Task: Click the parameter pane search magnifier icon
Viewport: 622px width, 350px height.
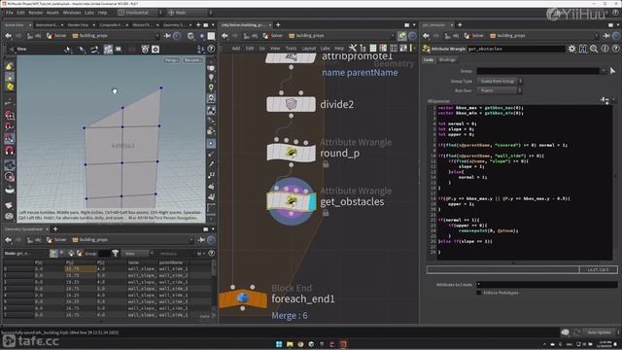Action: 594,49
